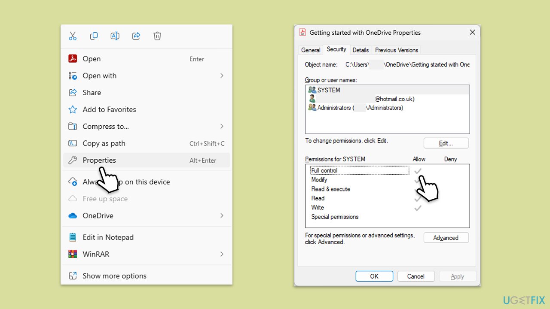Screen dimensions: 550x309
Task: Click the Notepad icon
Action: [x=73, y=237]
